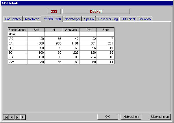Switch to the Hilfsmittel tab
Image resolution: width=174 pixels, height=123 pixels.
(128, 19)
